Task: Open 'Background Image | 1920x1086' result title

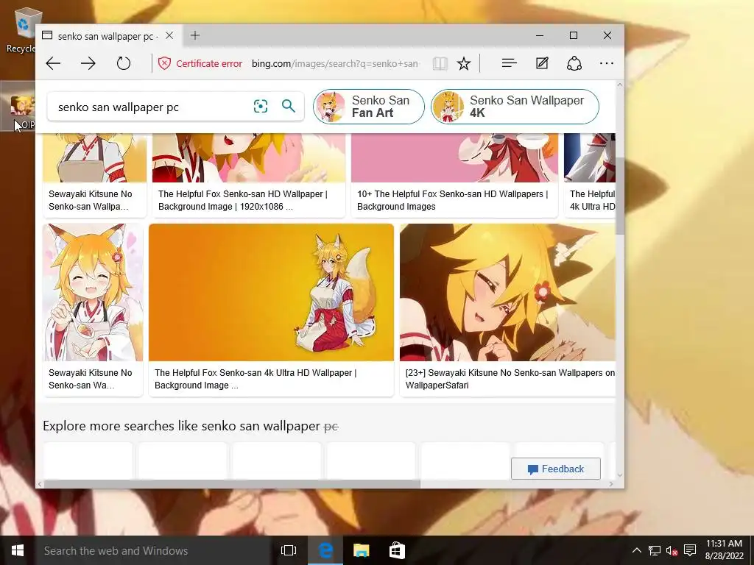Action: point(243,200)
